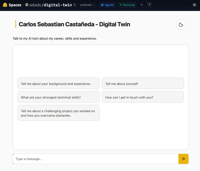Image resolution: width=200 pixels, height=171 pixels.
Task: Select the 'Tell me about yourself' suggestion
Action: click(x=143, y=83)
